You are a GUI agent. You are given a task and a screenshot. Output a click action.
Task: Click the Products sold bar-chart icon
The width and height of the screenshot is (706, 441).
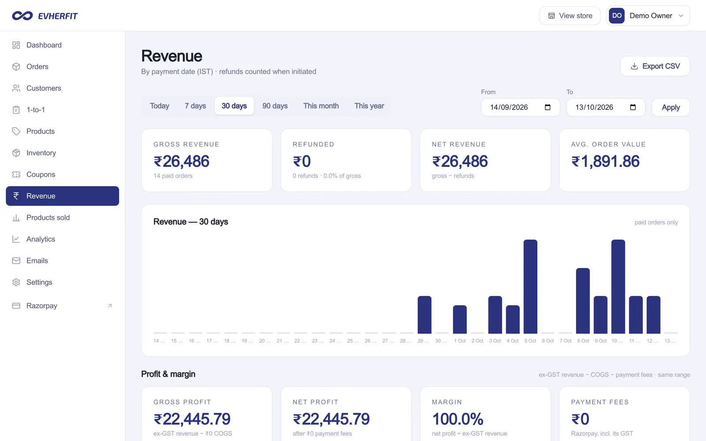pyautogui.click(x=16, y=217)
